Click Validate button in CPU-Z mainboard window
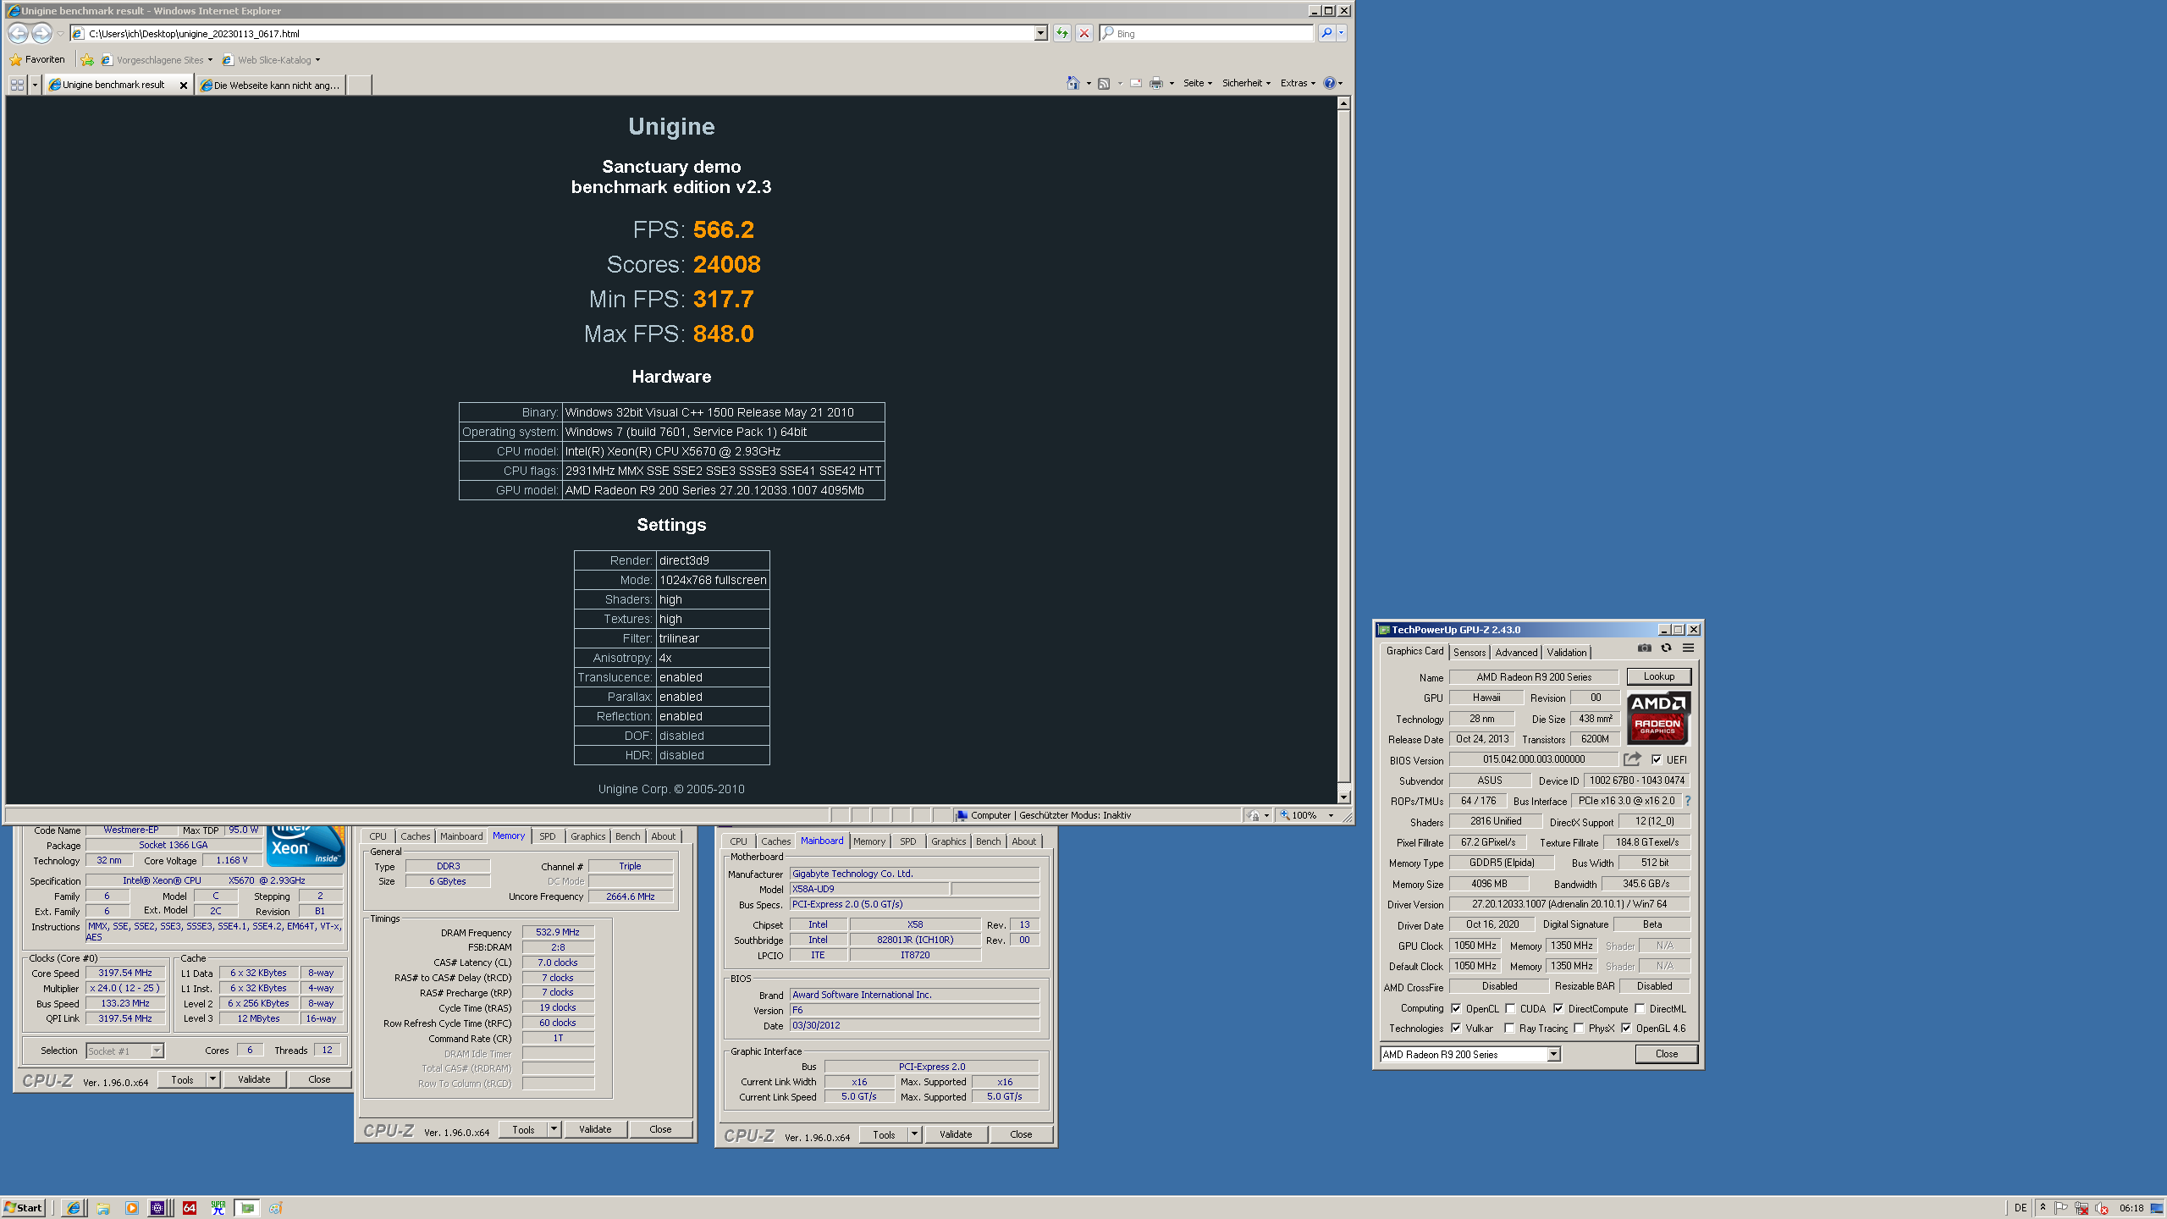The image size is (2167, 1219). click(955, 1134)
